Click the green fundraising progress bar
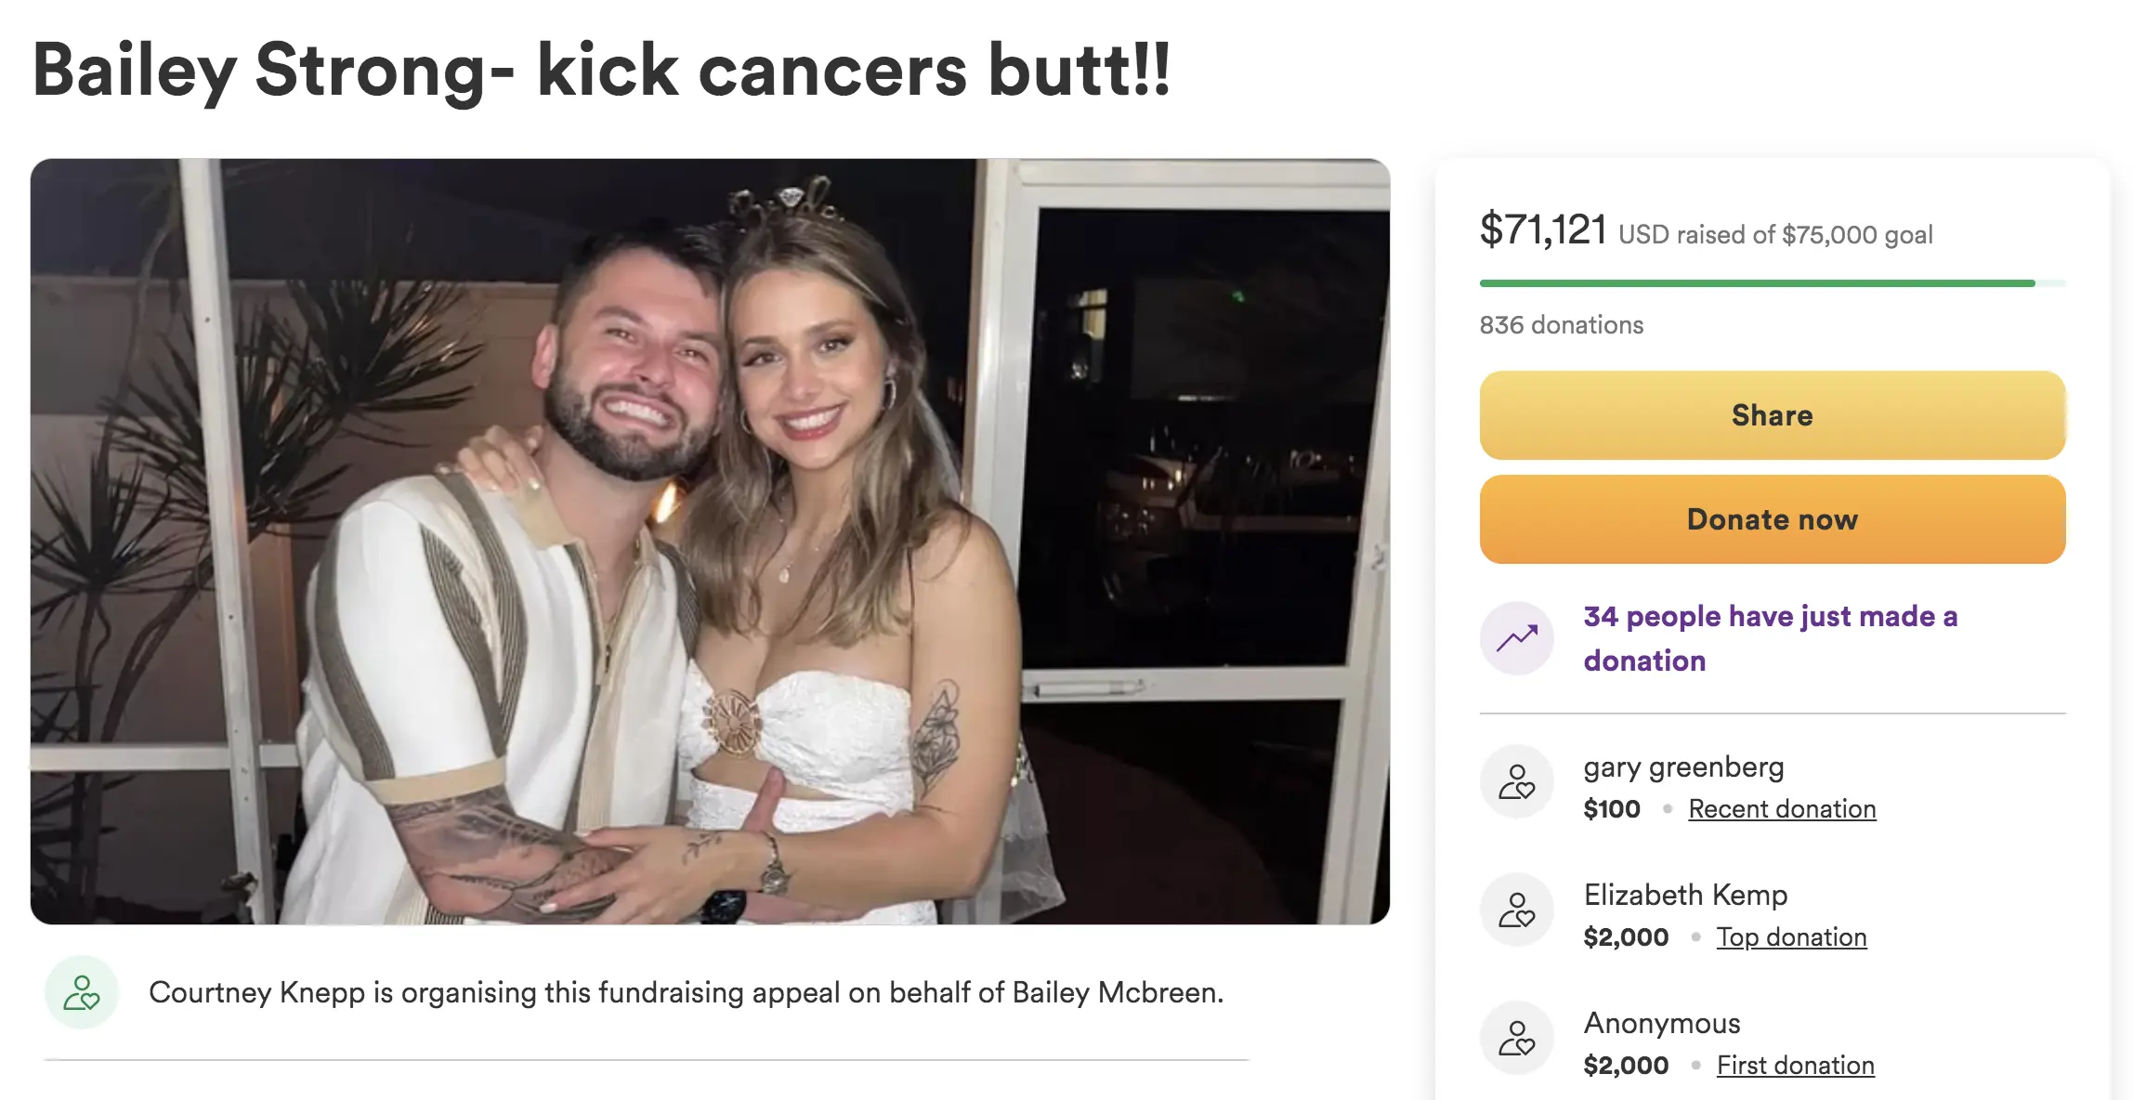 click(1756, 283)
